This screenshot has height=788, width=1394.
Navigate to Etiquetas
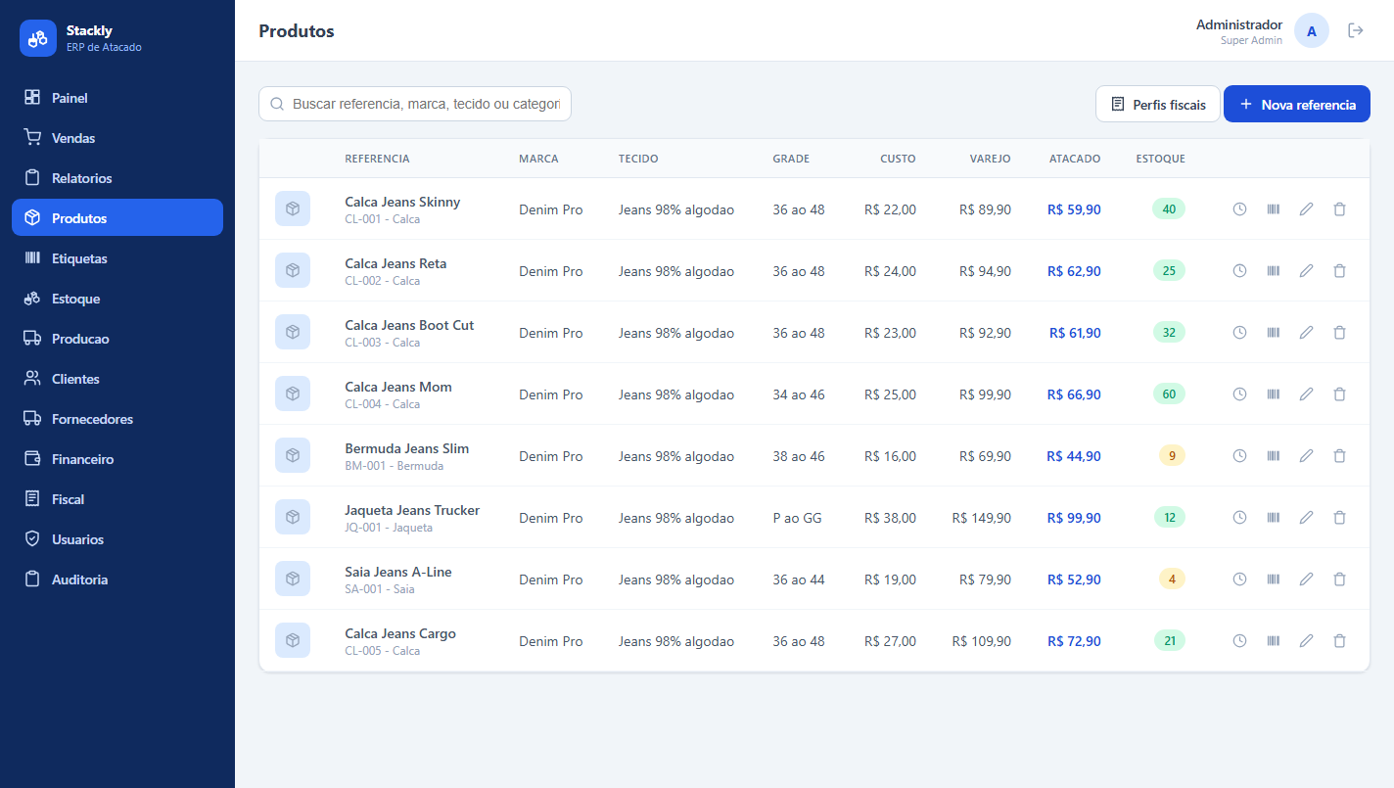pos(117,258)
